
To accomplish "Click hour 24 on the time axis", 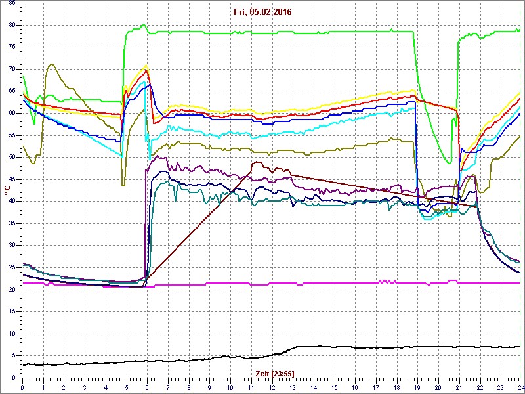I will (519, 387).
